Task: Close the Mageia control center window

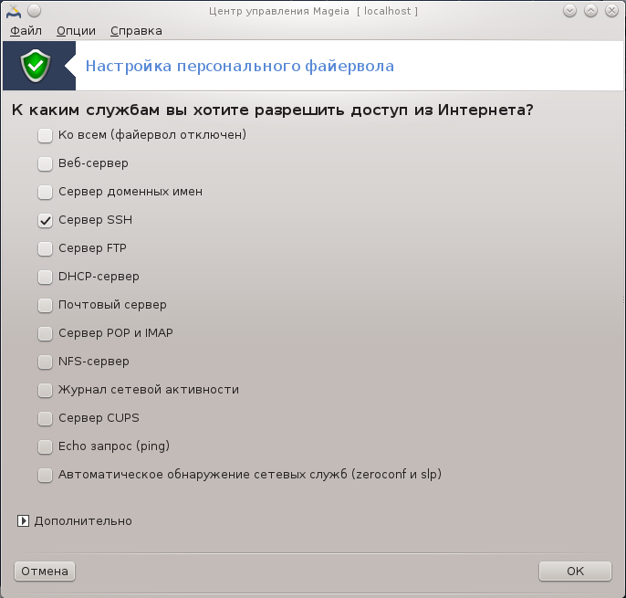Action: pos(611,11)
